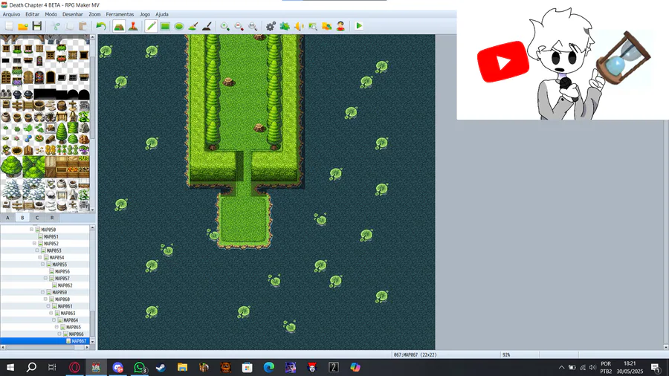Click the Open Project folder icon

[x=23, y=26]
